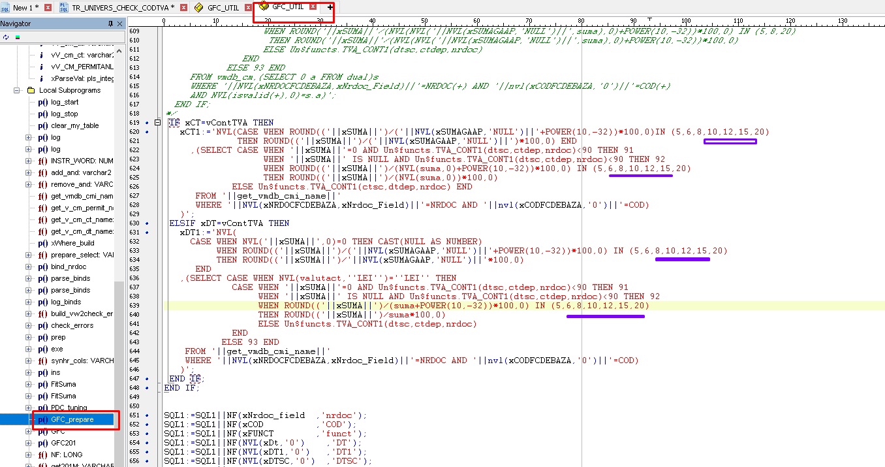
Task: Close the Navigator panel
Action: [120, 24]
